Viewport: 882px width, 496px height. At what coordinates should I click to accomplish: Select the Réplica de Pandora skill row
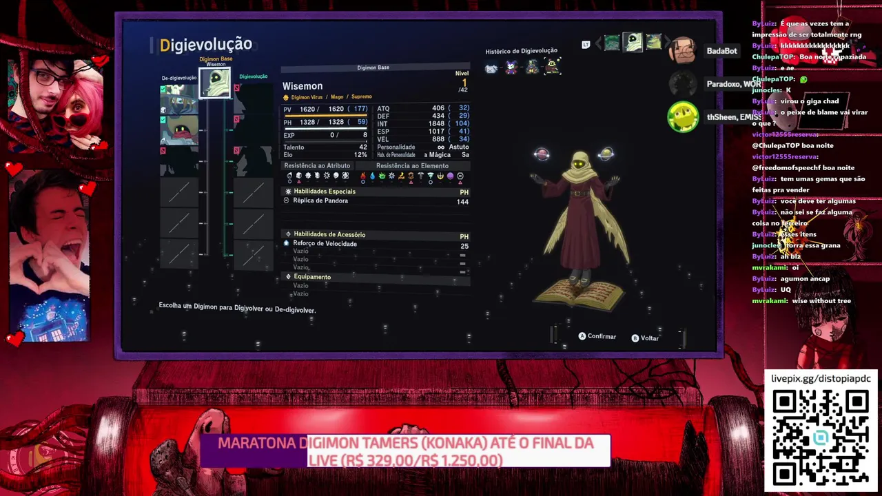point(376,201)
